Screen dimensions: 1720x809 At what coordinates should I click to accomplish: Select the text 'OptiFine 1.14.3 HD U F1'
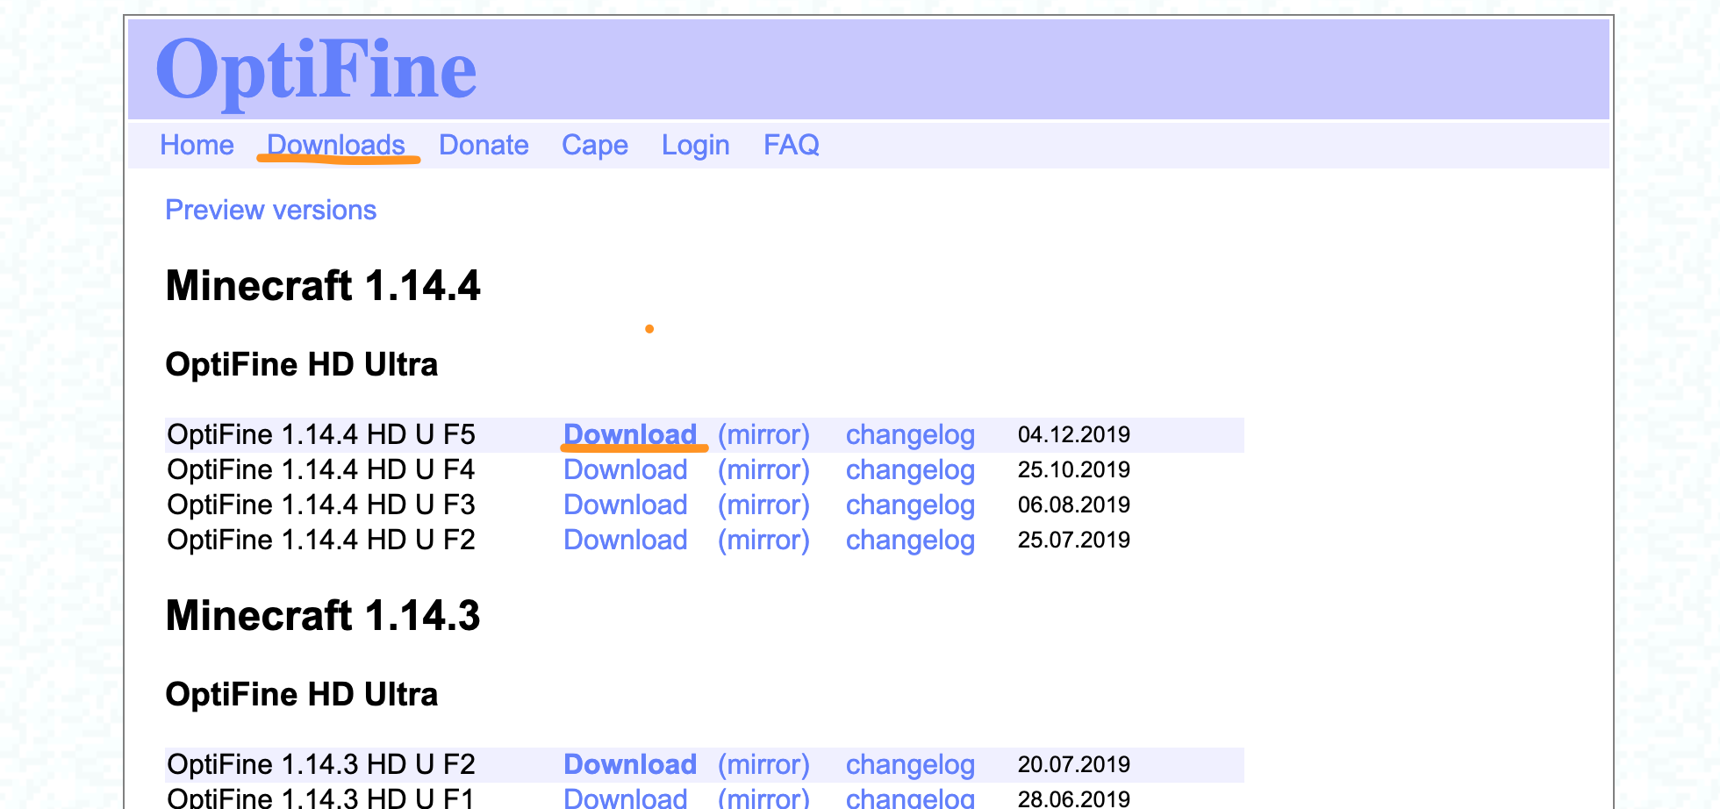321,798
